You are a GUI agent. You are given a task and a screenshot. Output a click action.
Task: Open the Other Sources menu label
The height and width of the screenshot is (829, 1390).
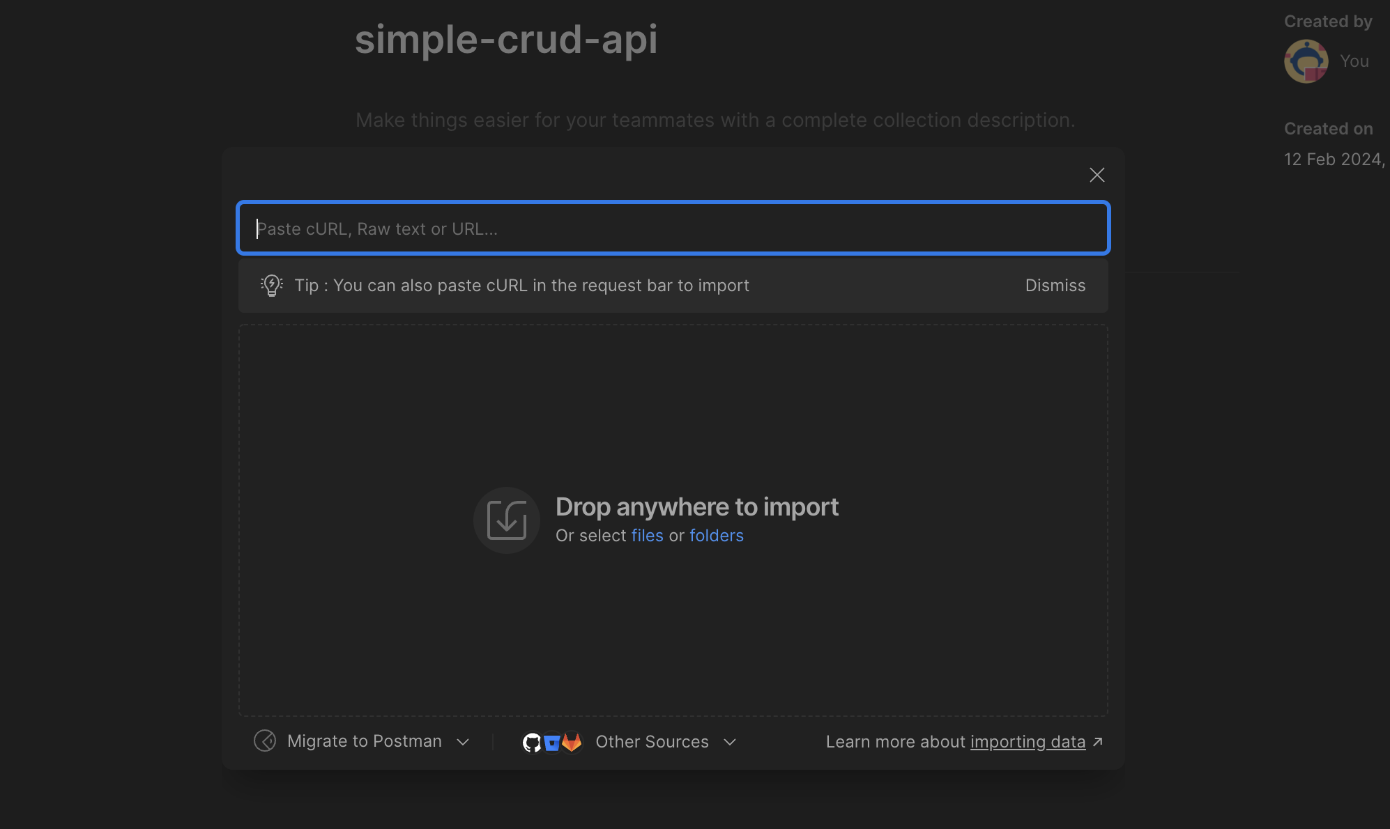652,742
